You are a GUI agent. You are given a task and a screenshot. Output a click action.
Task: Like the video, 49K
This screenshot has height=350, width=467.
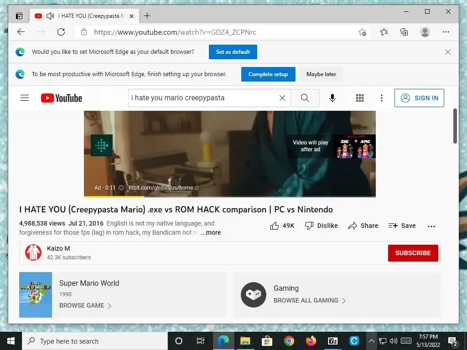pyautogui.click(x=282, y=226)
